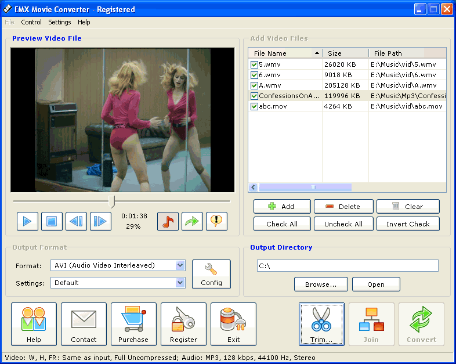Image resolution: width=456 pixels, height=364 pixels.
Task: Uncheck the abc.mov file checkbox
Action: click(254, 106)
